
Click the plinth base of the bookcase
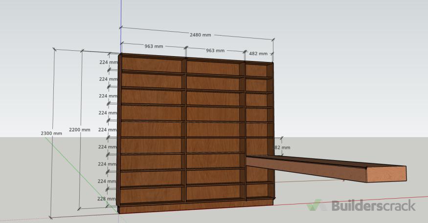(x=196, y=207)
